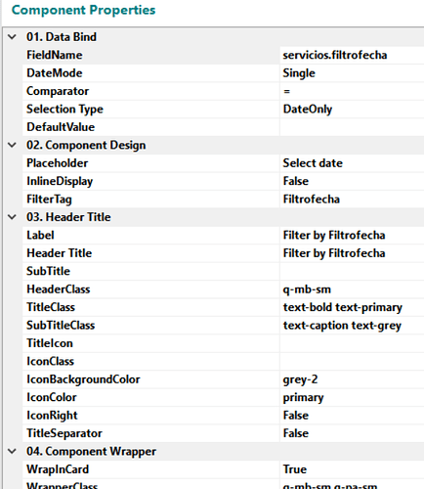Collapse the 03. Header Title chevron

tap(12, 217)
